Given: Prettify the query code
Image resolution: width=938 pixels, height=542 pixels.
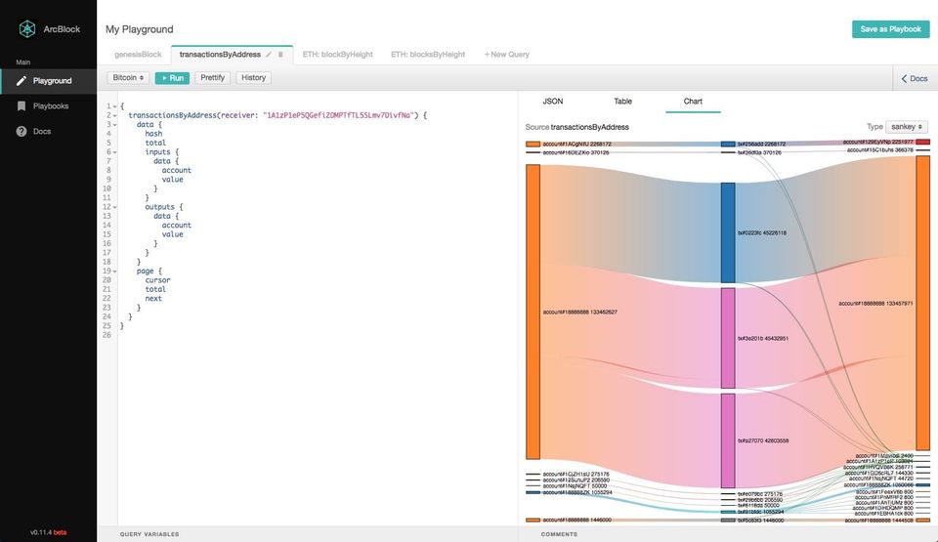Looking at the screenshot, I should tap(212, 77).
